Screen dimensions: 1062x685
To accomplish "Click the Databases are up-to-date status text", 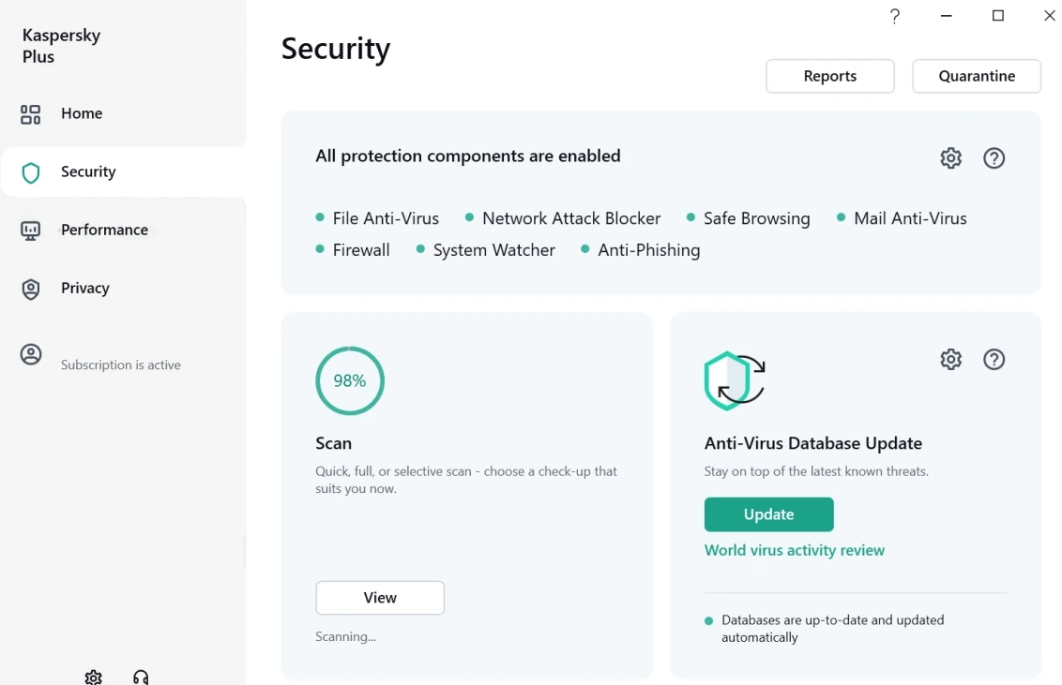I will coord(832,629).
